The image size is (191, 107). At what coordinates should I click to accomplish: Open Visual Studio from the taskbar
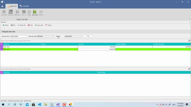click(58, 105)
